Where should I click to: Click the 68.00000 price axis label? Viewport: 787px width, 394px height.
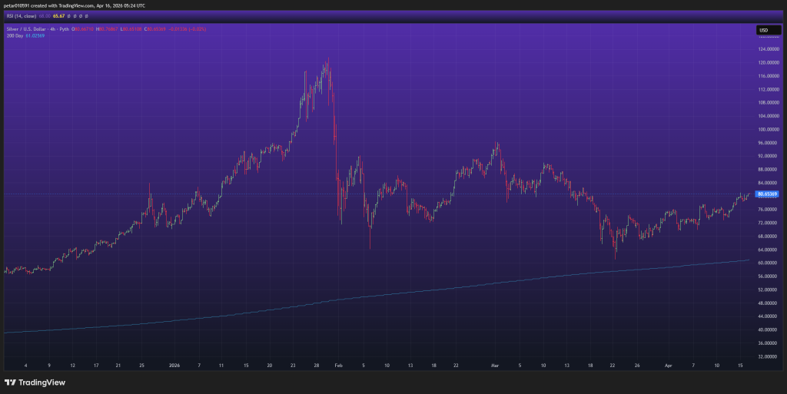[x=769, y=236]
